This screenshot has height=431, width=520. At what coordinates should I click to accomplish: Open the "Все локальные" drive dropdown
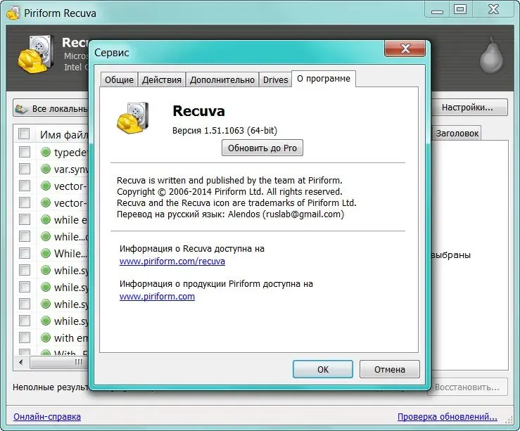(x=51, y=108)
